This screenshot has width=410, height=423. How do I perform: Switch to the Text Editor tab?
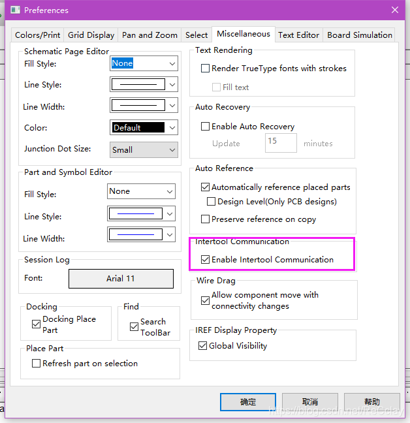[x=298, y=35]
